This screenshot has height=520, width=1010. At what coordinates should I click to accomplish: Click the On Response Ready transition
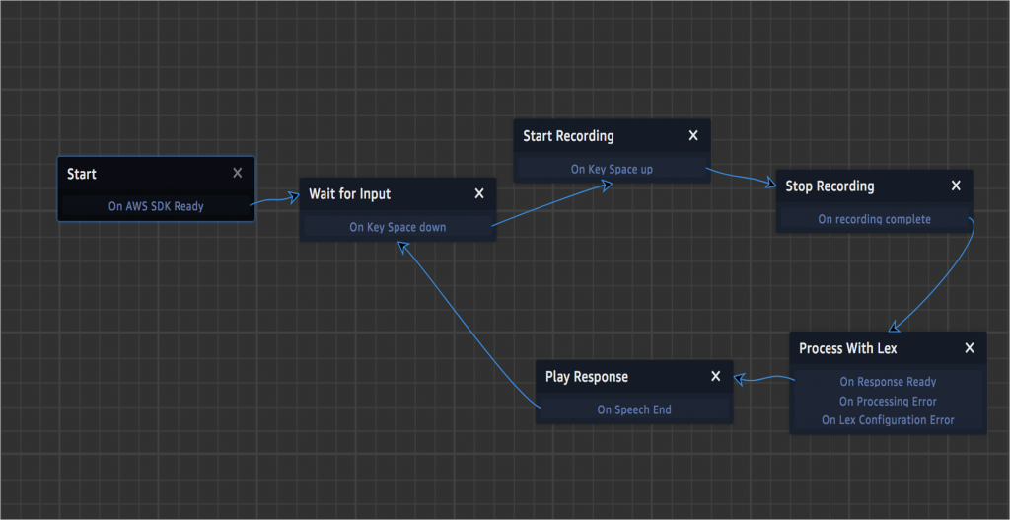coord(888,382)
